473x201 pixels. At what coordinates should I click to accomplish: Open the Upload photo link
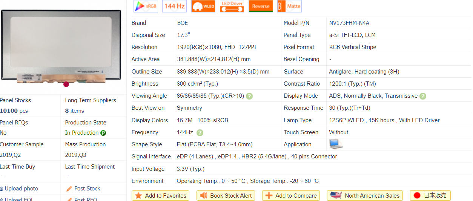[x=21, y=189]
